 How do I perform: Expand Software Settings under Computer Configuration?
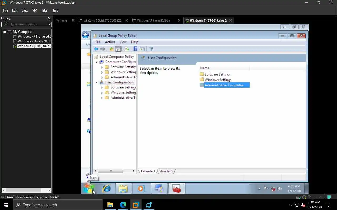point(102,67)
